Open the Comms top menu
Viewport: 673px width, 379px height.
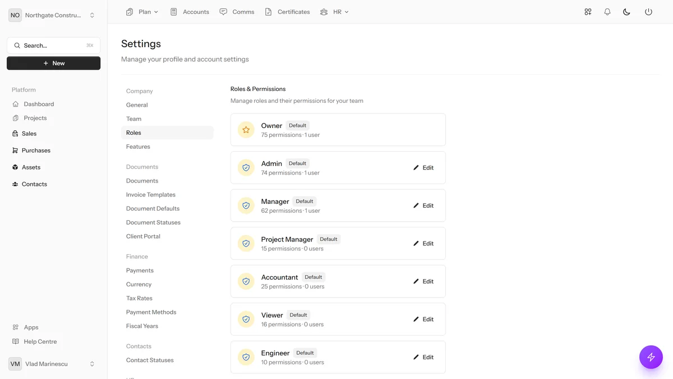tap(237, 12)
